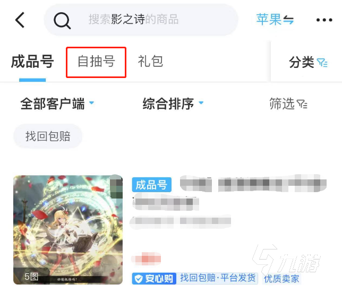Toggle the 找回包赔 filter chip
This screenshot has height=293, width=342.
pos(48,136)
